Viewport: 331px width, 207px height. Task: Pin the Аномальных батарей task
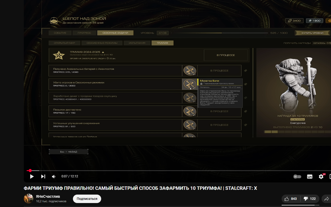point(245,71)
